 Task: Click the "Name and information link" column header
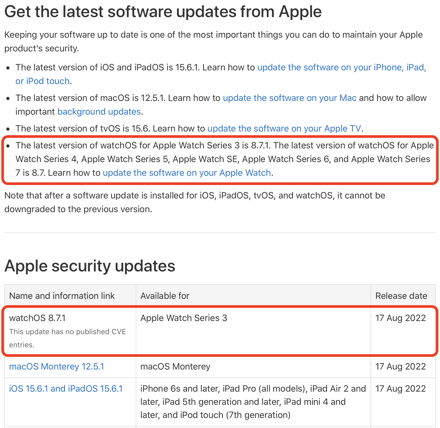62,296
